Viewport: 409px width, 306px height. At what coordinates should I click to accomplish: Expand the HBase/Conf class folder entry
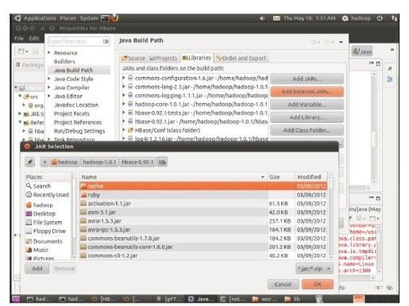pyautogui.click(x=124, y=130)
